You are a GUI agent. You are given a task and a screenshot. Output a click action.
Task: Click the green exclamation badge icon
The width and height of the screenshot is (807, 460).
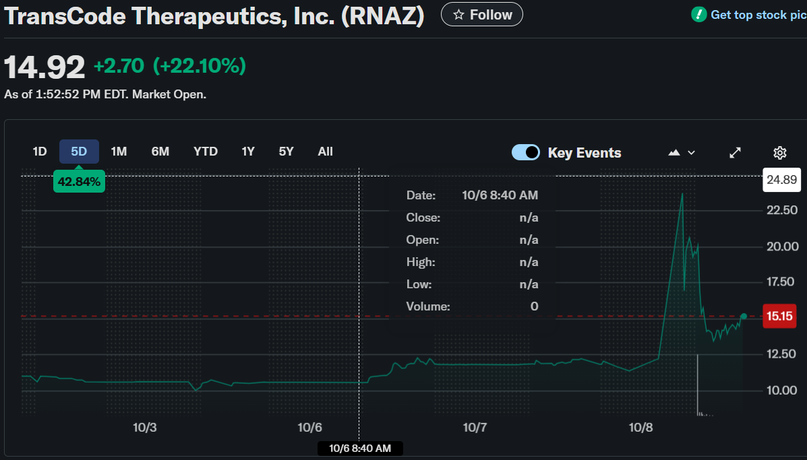pyautogui.click(x=699, y=14)
